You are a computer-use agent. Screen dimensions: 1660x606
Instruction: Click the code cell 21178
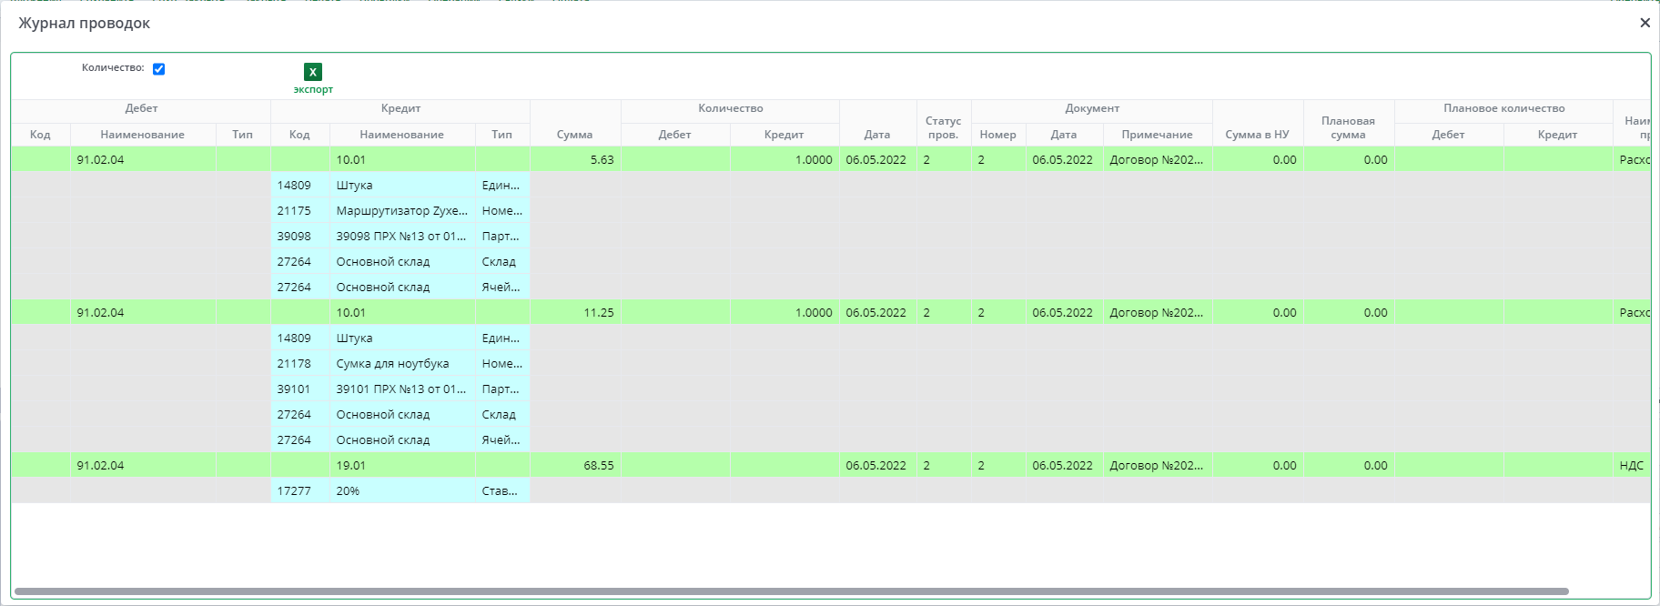300,363
